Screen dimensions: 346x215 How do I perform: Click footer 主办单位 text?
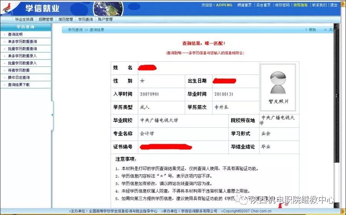point(113,211)
